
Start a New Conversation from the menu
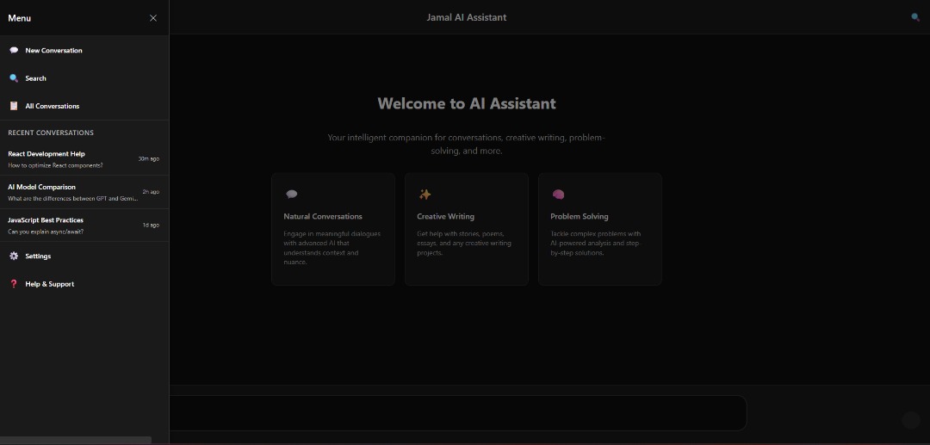[x=84, y=51]
